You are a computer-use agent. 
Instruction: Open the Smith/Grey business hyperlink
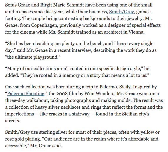122,12
